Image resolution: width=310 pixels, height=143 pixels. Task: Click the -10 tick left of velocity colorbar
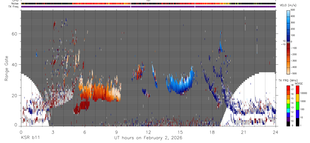pyautogui.click(x=283, y=44)
